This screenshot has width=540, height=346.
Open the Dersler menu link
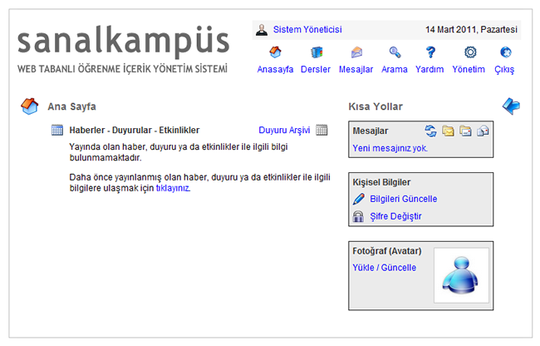pyautogui.click(x=316, y=69)
